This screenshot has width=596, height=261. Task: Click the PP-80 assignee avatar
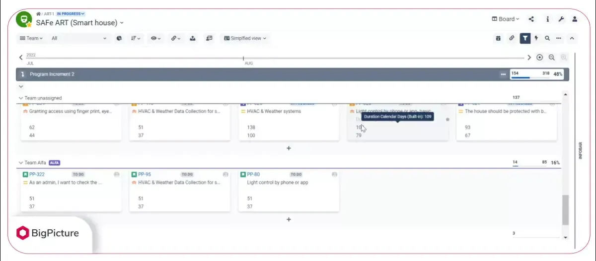(334, 175)
